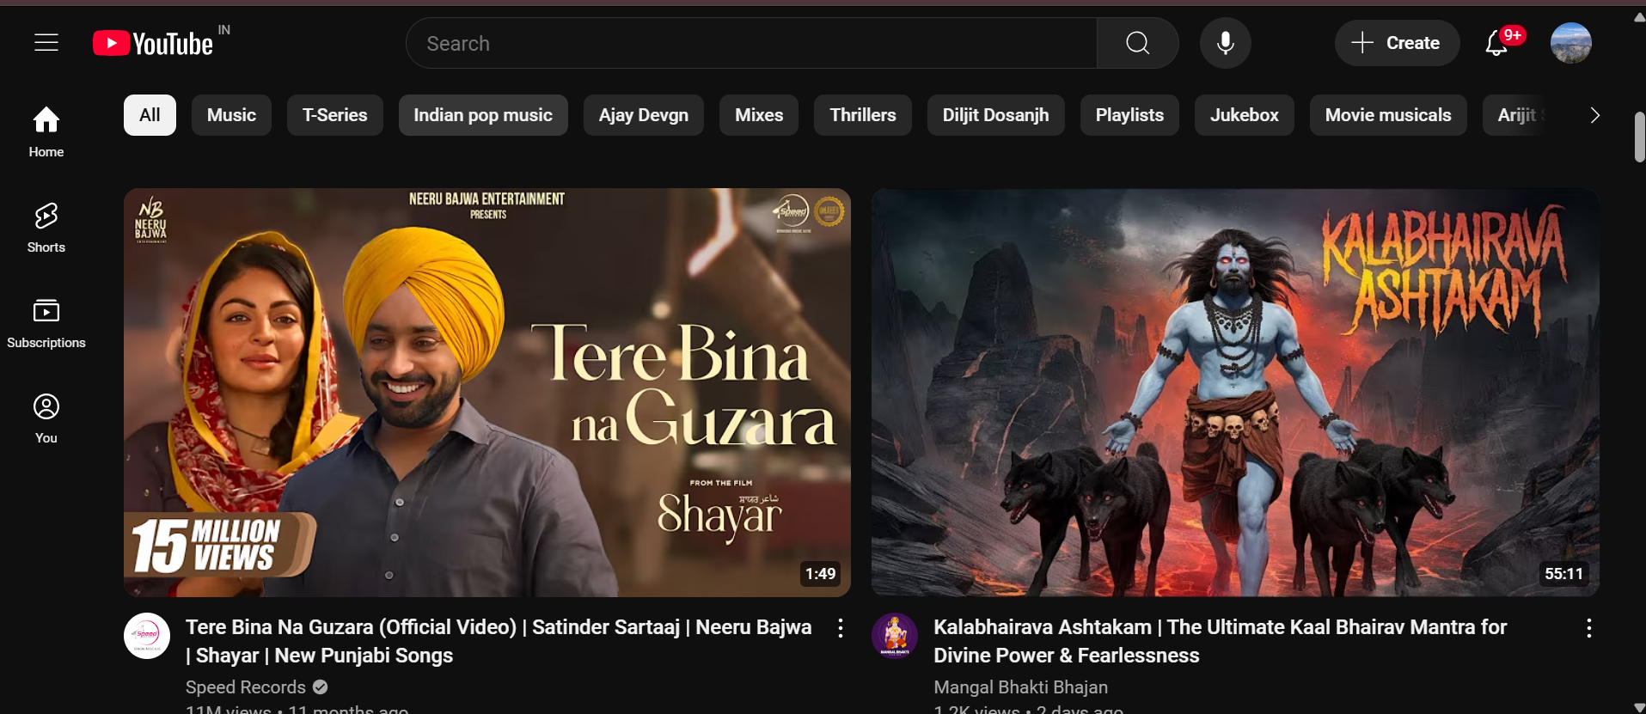Click the search magnifier button

click(x=1137, y=43)
